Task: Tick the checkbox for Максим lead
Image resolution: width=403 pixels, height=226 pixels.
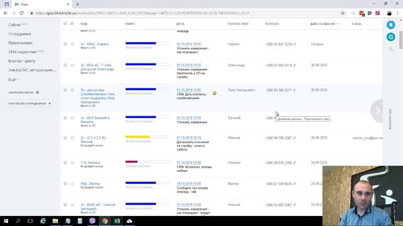Action: [x=65, y=138]
